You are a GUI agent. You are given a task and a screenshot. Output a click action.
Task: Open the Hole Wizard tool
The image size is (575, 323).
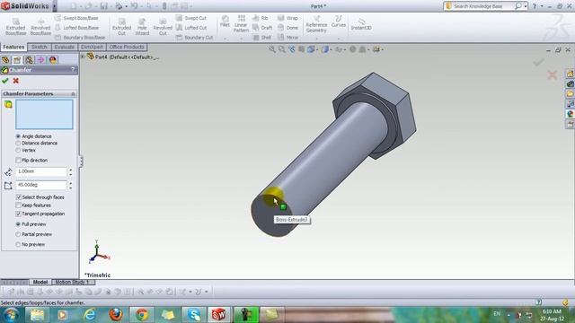(x=142, y=27)
